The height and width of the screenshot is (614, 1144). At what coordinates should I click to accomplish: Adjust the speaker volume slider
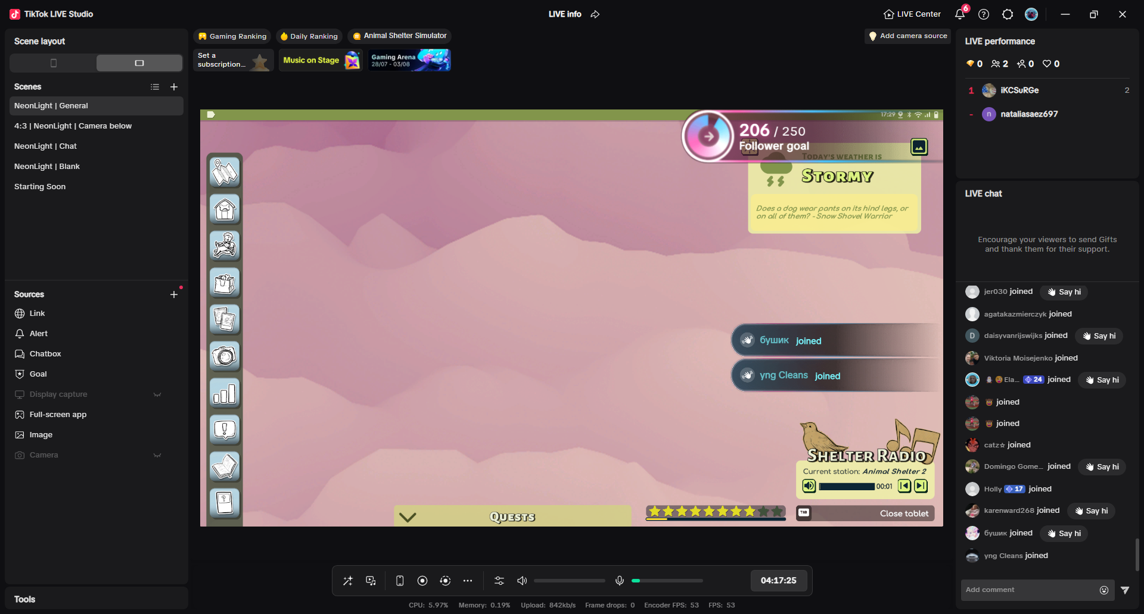[x=569, y=581]
